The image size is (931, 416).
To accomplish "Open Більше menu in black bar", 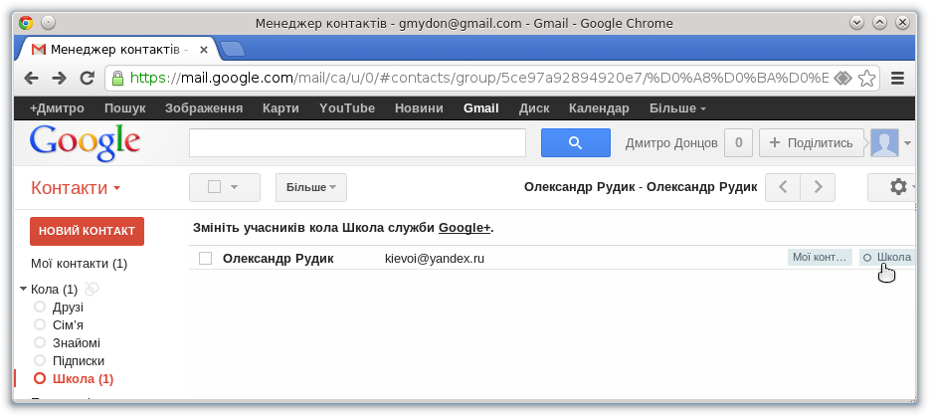I will click(677, 108).
